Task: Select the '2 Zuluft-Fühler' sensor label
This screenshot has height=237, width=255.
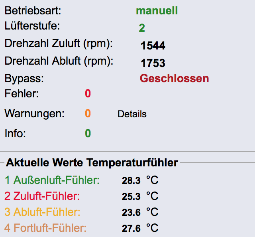Action: click(x=43, y=196)
